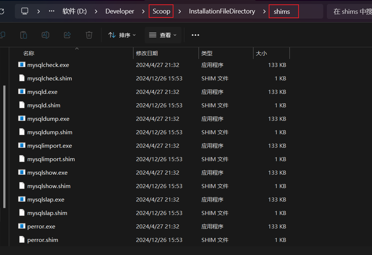Viewport: 372px width, 255px height.
Task: Select file name perror.shim
Action: click(x=43, y=240)
